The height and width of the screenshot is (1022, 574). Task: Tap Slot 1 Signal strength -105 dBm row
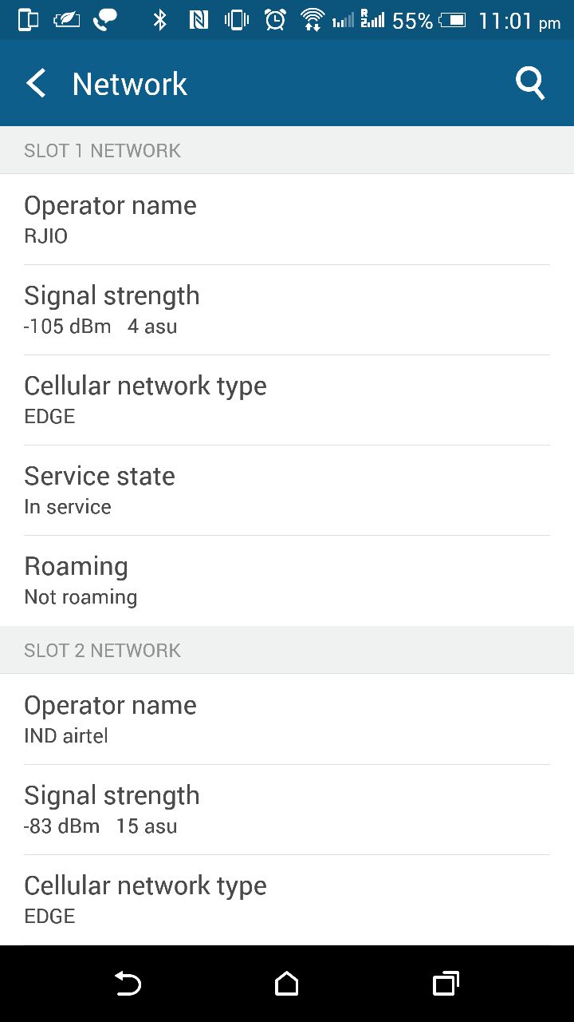[x=287, y=310]
